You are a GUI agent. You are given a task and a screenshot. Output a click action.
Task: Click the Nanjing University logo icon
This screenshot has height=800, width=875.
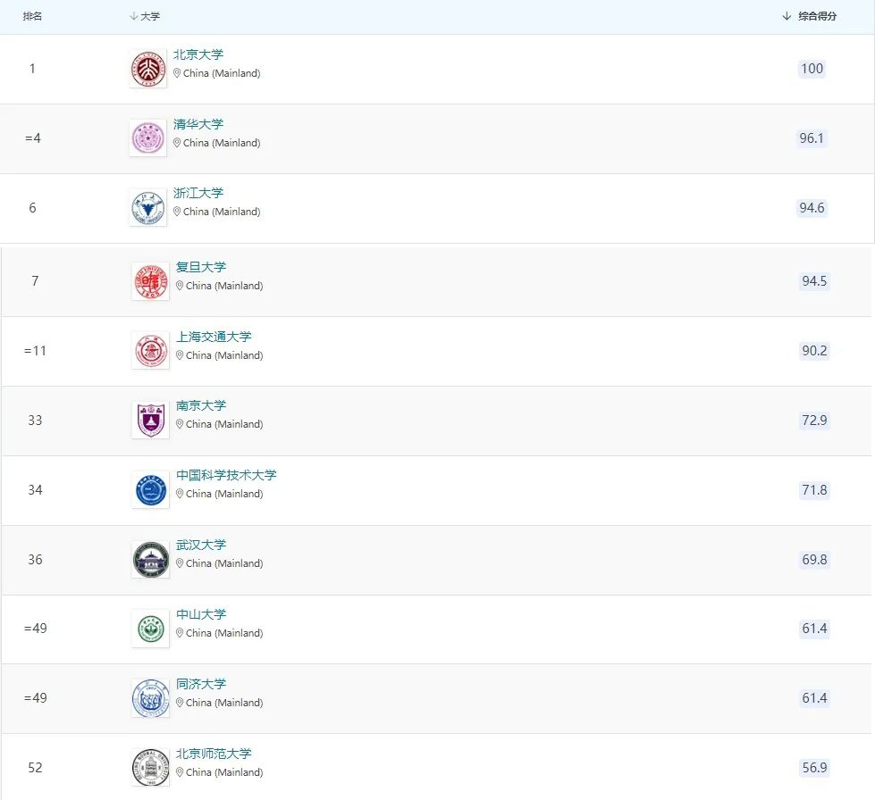(x=150, y=421)
